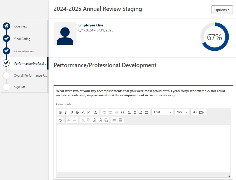236x180 pixels.
Task: Click the Overview home icon
Action: (6, 26)
